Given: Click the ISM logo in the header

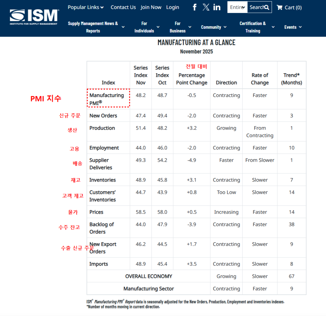Looking at the screenshot, I should pyautogui.click(x=34, y=17).
